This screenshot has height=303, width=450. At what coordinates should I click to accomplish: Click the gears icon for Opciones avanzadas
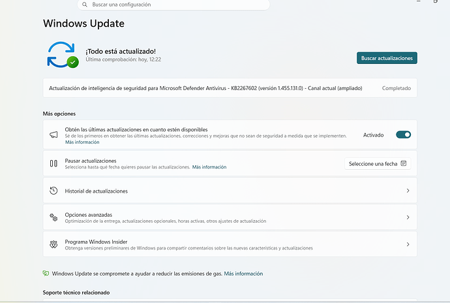click(53, 217)
